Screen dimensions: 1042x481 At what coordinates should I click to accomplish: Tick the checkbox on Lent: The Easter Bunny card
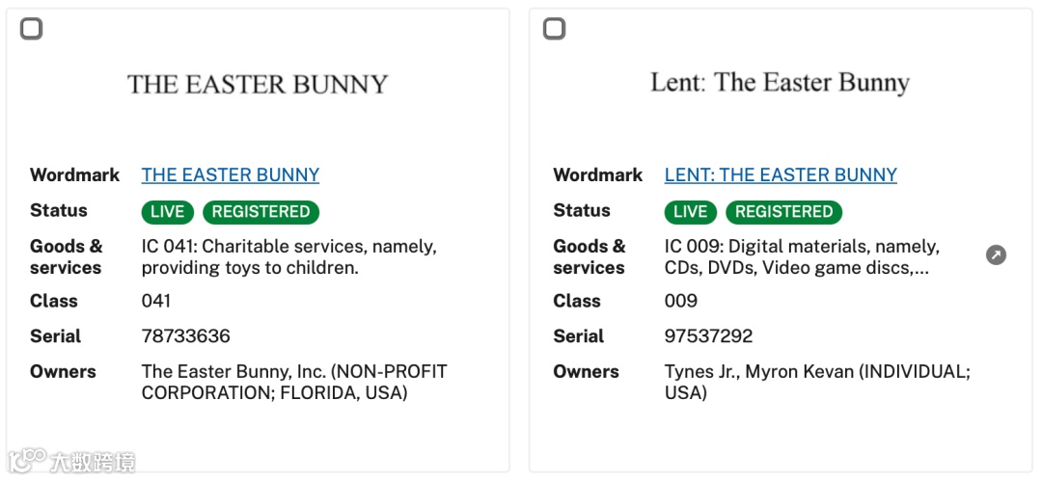pos(555,29)
